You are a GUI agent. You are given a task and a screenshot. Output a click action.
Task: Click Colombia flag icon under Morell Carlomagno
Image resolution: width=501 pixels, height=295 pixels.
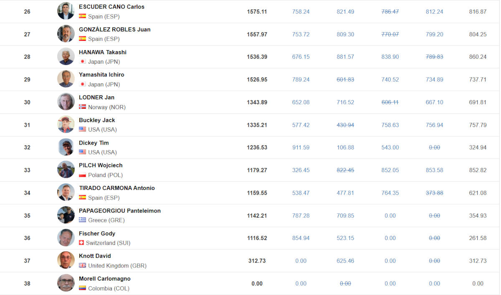82,288
